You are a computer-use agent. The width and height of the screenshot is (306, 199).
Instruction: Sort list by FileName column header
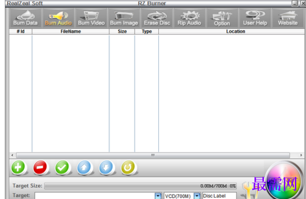click(x=70, y=31)
